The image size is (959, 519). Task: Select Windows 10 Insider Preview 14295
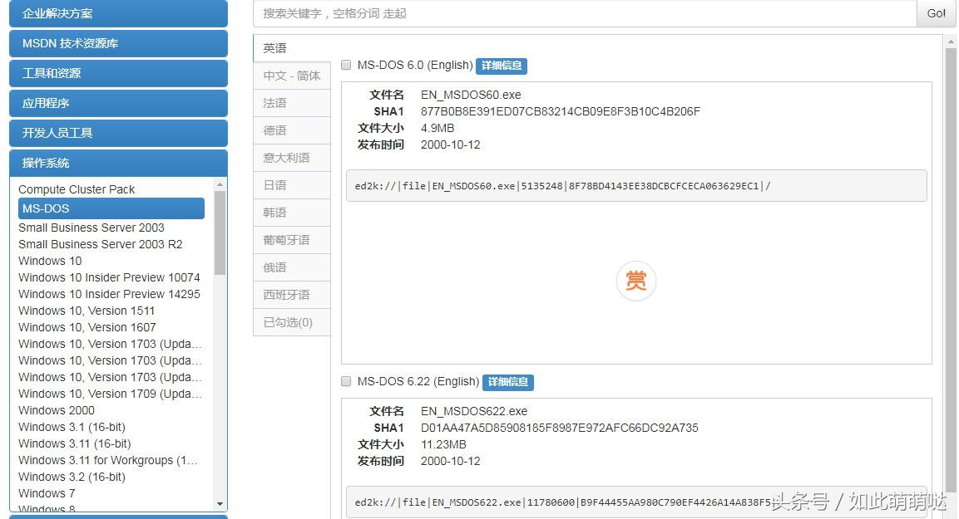(x=109, y=294)
